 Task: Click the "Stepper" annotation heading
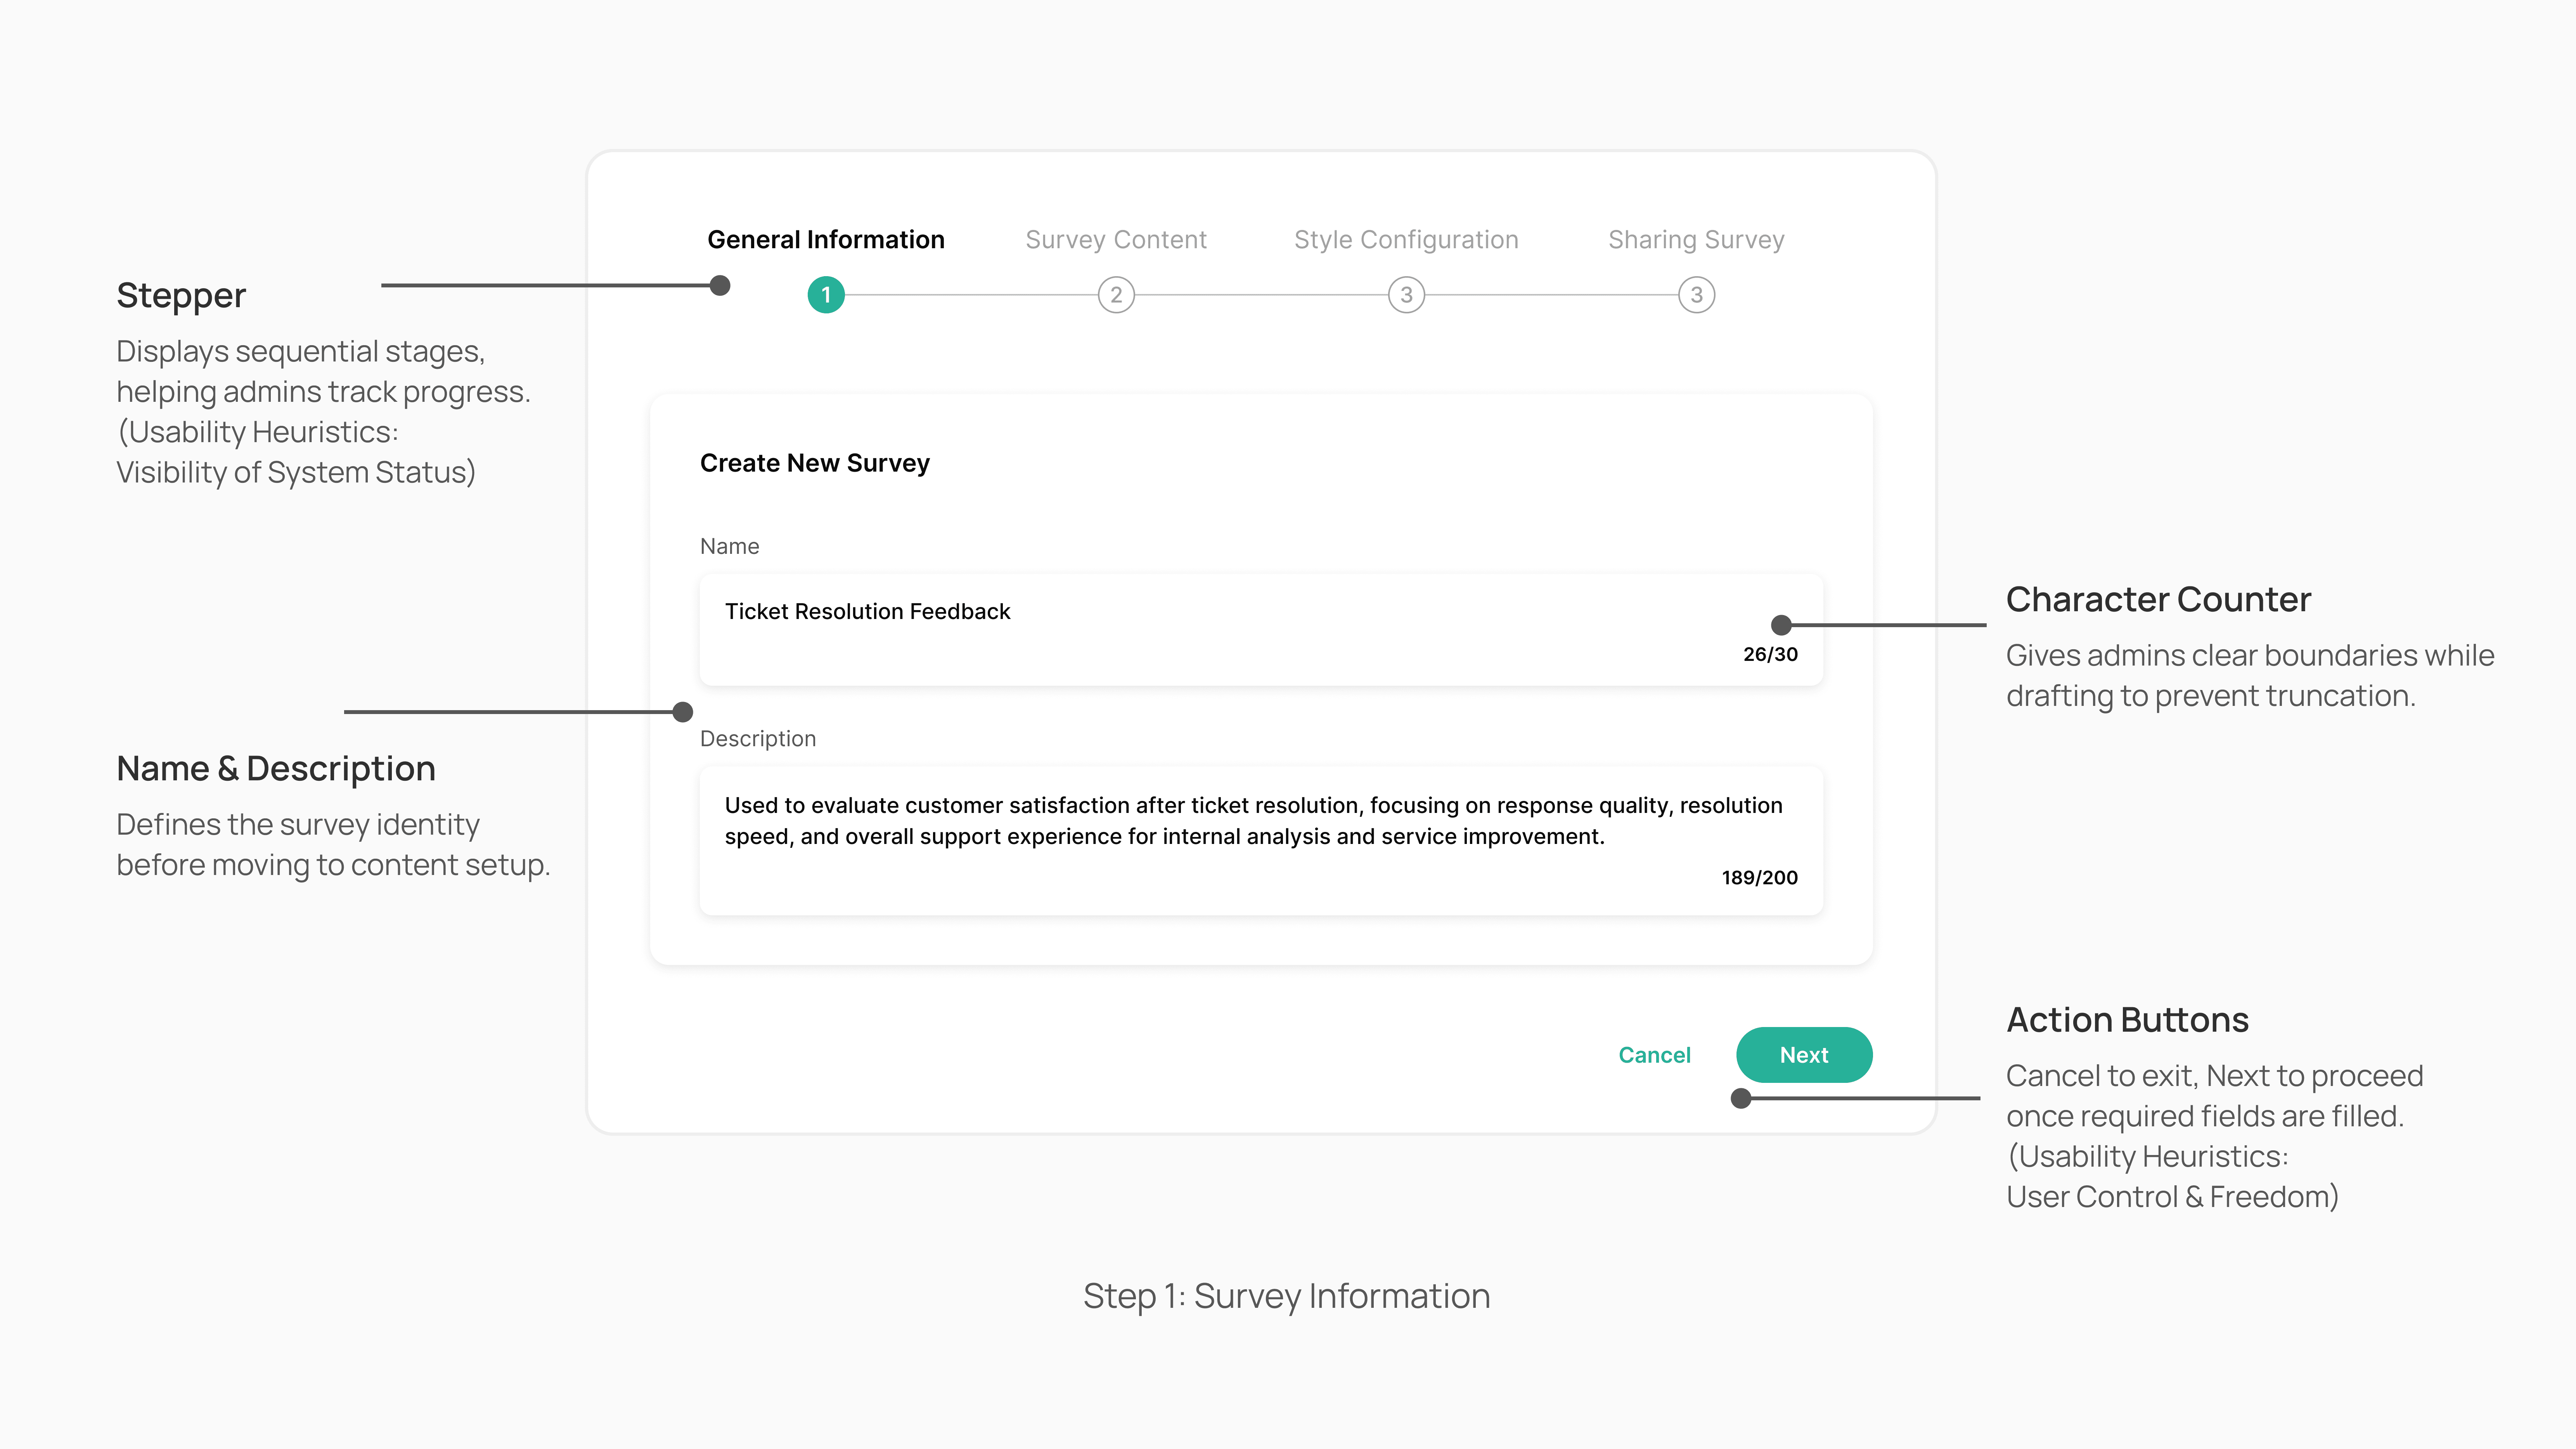181,296
